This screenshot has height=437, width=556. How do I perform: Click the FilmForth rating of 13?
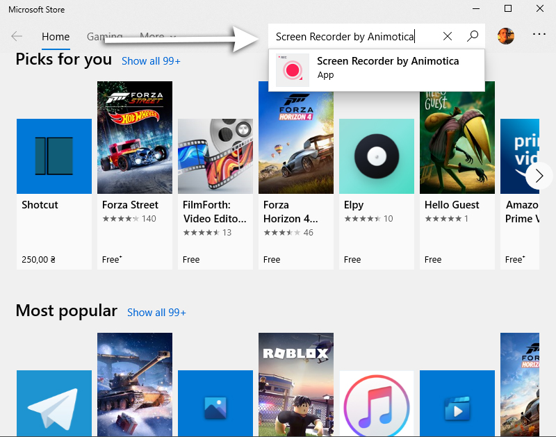tap(207, 233)
